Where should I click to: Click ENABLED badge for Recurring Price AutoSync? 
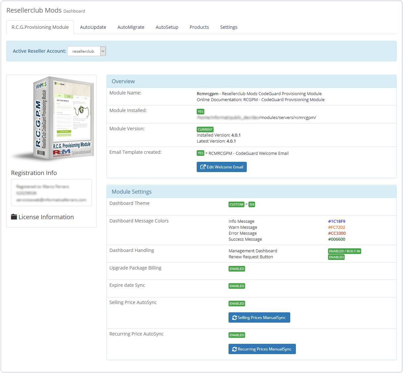pyautogui.click(x=237, y=335)
